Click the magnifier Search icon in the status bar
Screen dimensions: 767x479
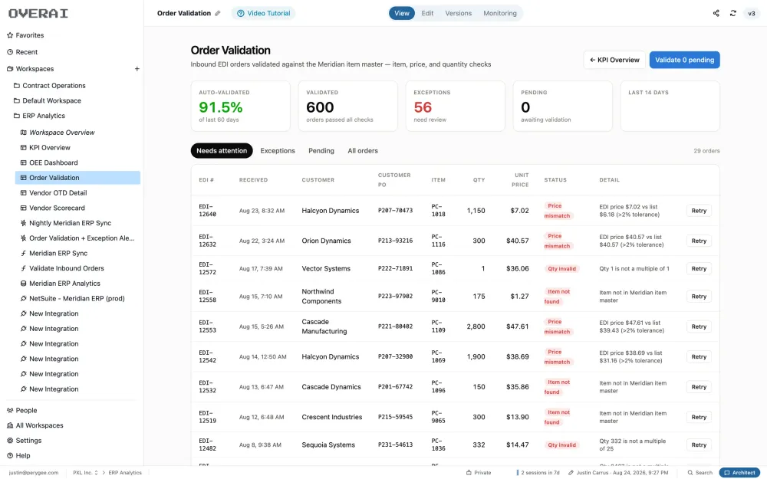pos(690,473)
